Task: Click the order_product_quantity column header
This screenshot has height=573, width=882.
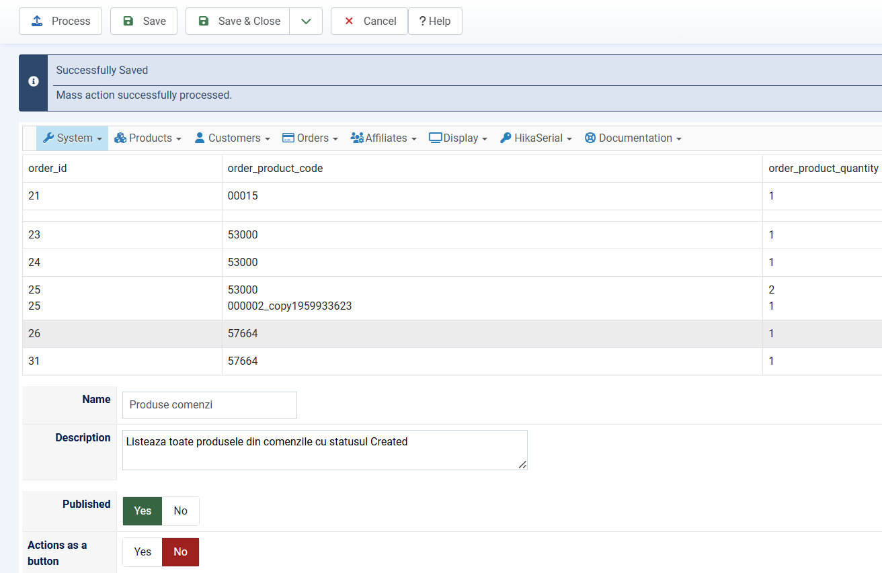Action: 824,169
